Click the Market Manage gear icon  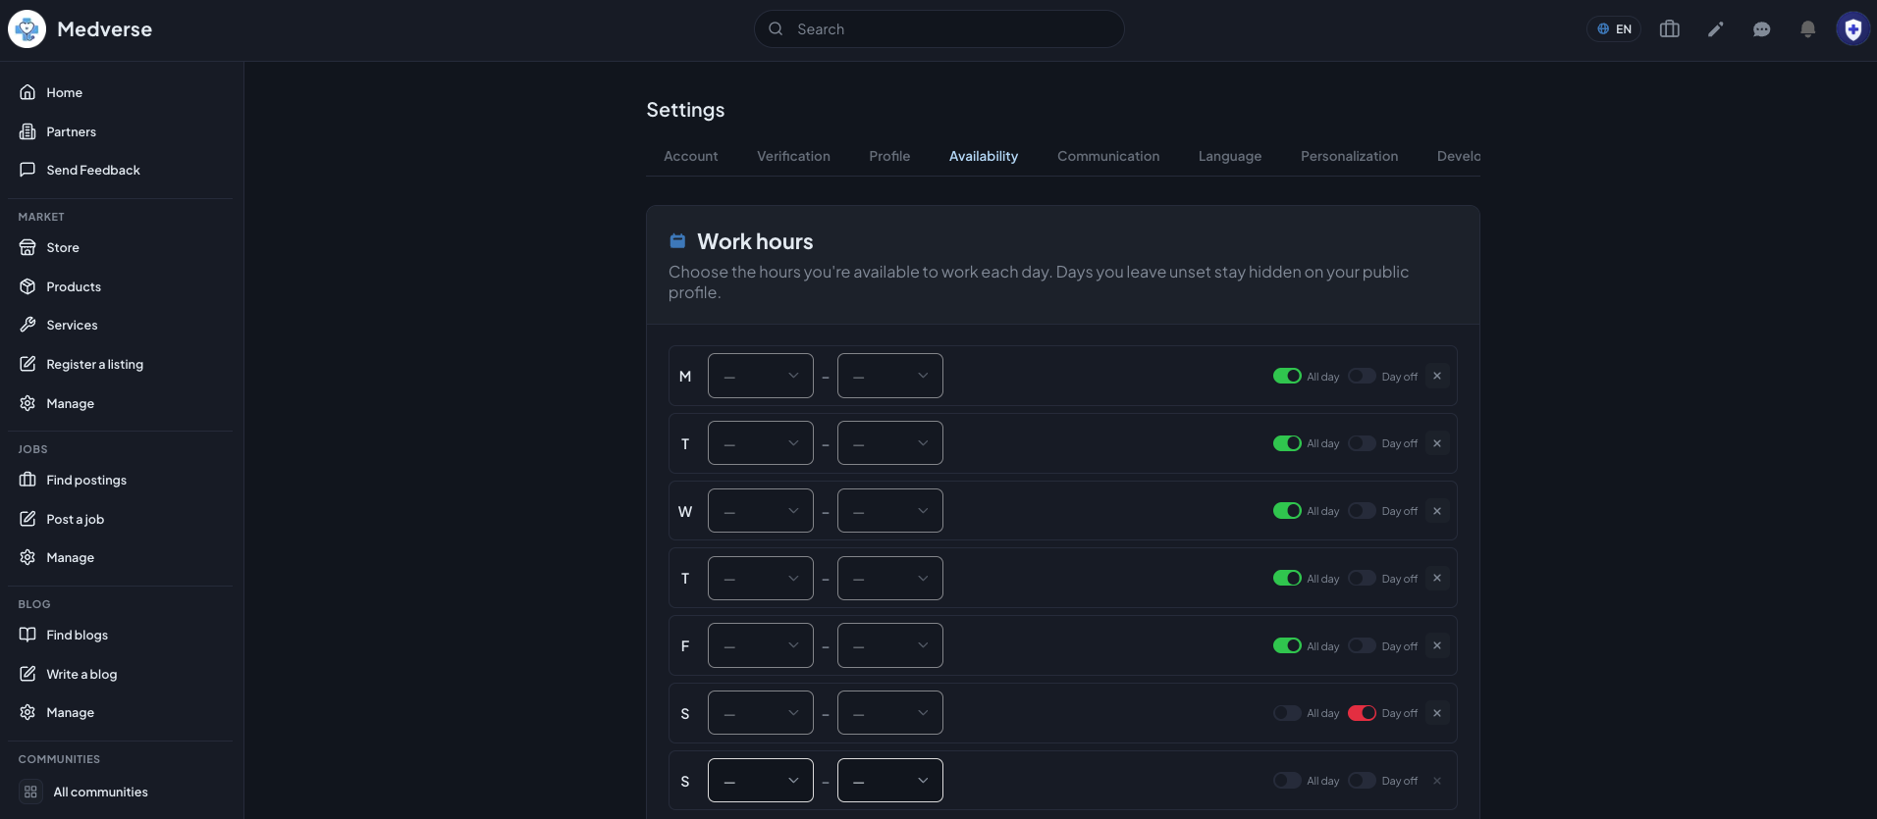[27, 403]
